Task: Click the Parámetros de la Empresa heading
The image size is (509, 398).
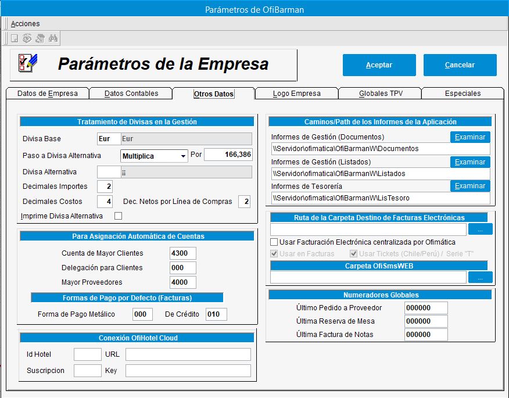Action: (163, 64)
